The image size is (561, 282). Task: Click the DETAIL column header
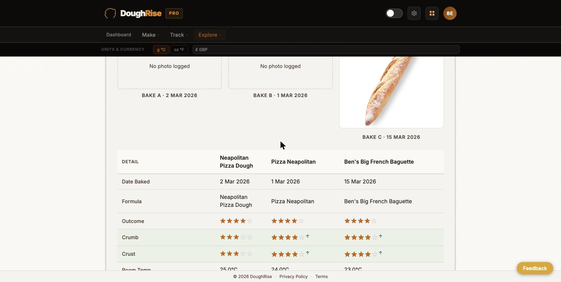(130, 162)
